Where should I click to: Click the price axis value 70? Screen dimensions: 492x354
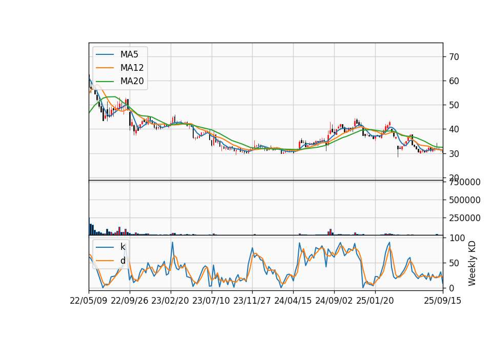(x=454, y=57)
